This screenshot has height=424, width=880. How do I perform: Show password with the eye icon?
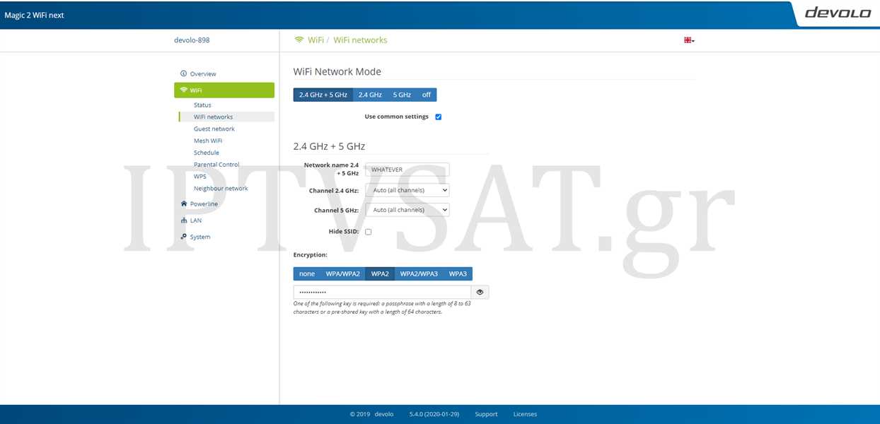coord(480,292)
